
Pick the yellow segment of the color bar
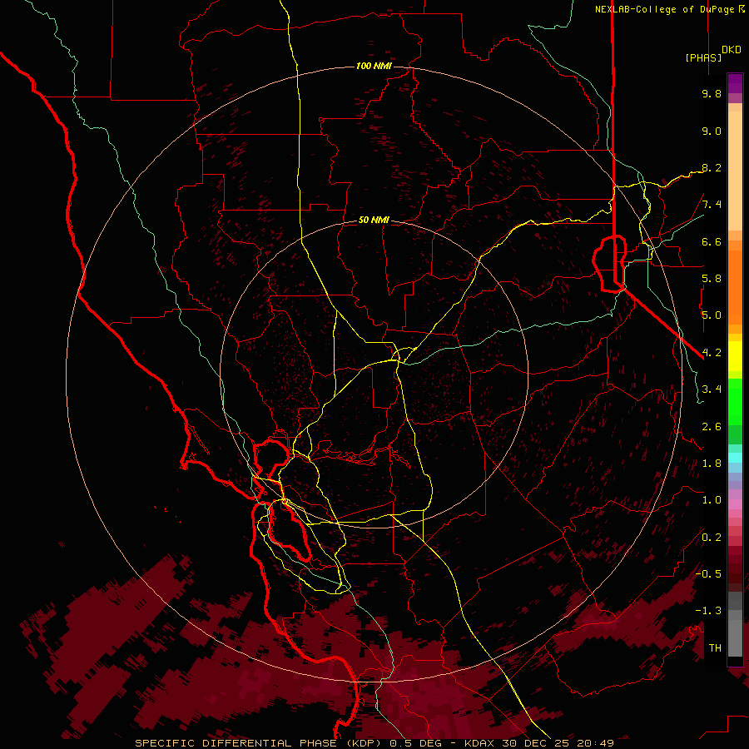coord(735,356)
